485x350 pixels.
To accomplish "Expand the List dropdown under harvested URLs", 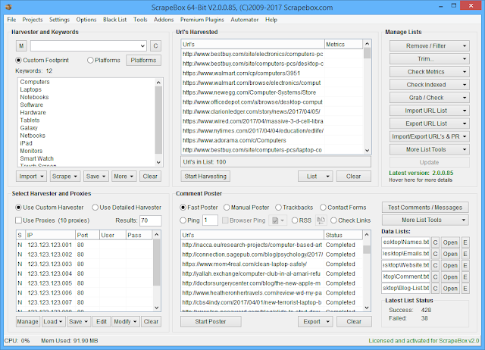I will tap(315, 177).
